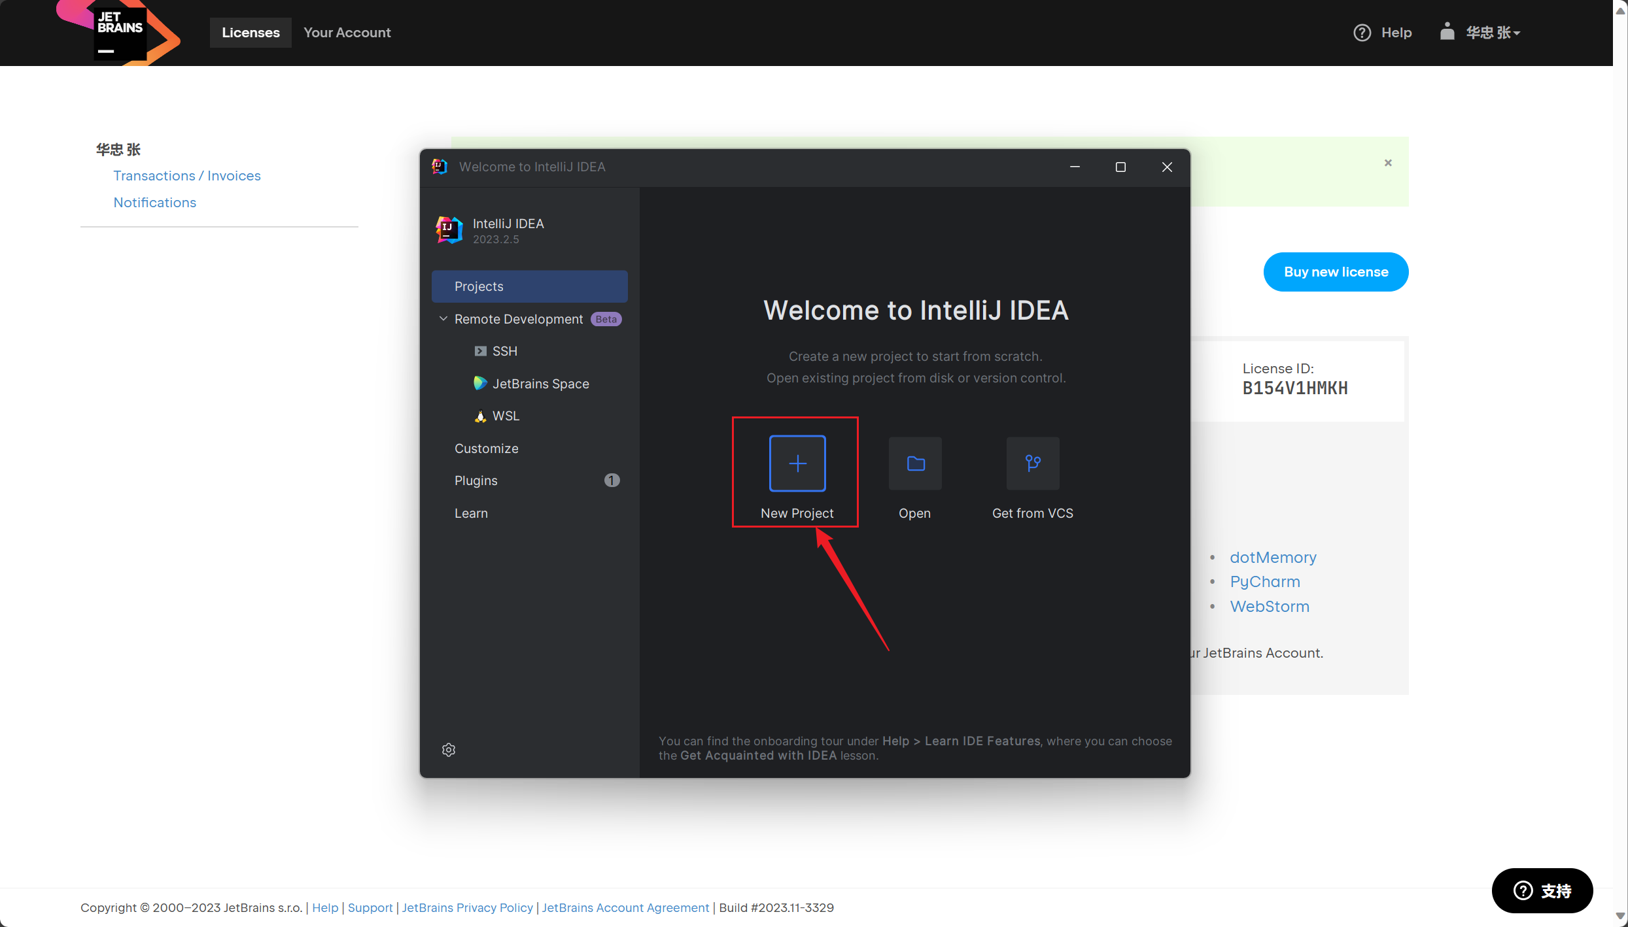Select SSH under Remote Development
This screenshot has width=1628, height=927.
(504, 351)
